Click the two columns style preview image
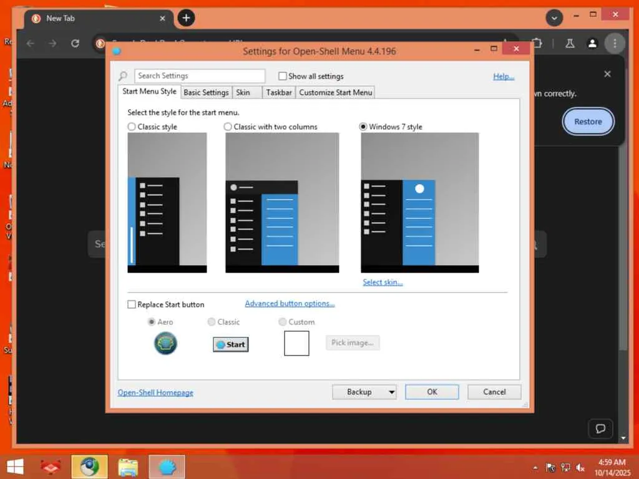Screen dimensions: 639x479 [x=282, y=203]
